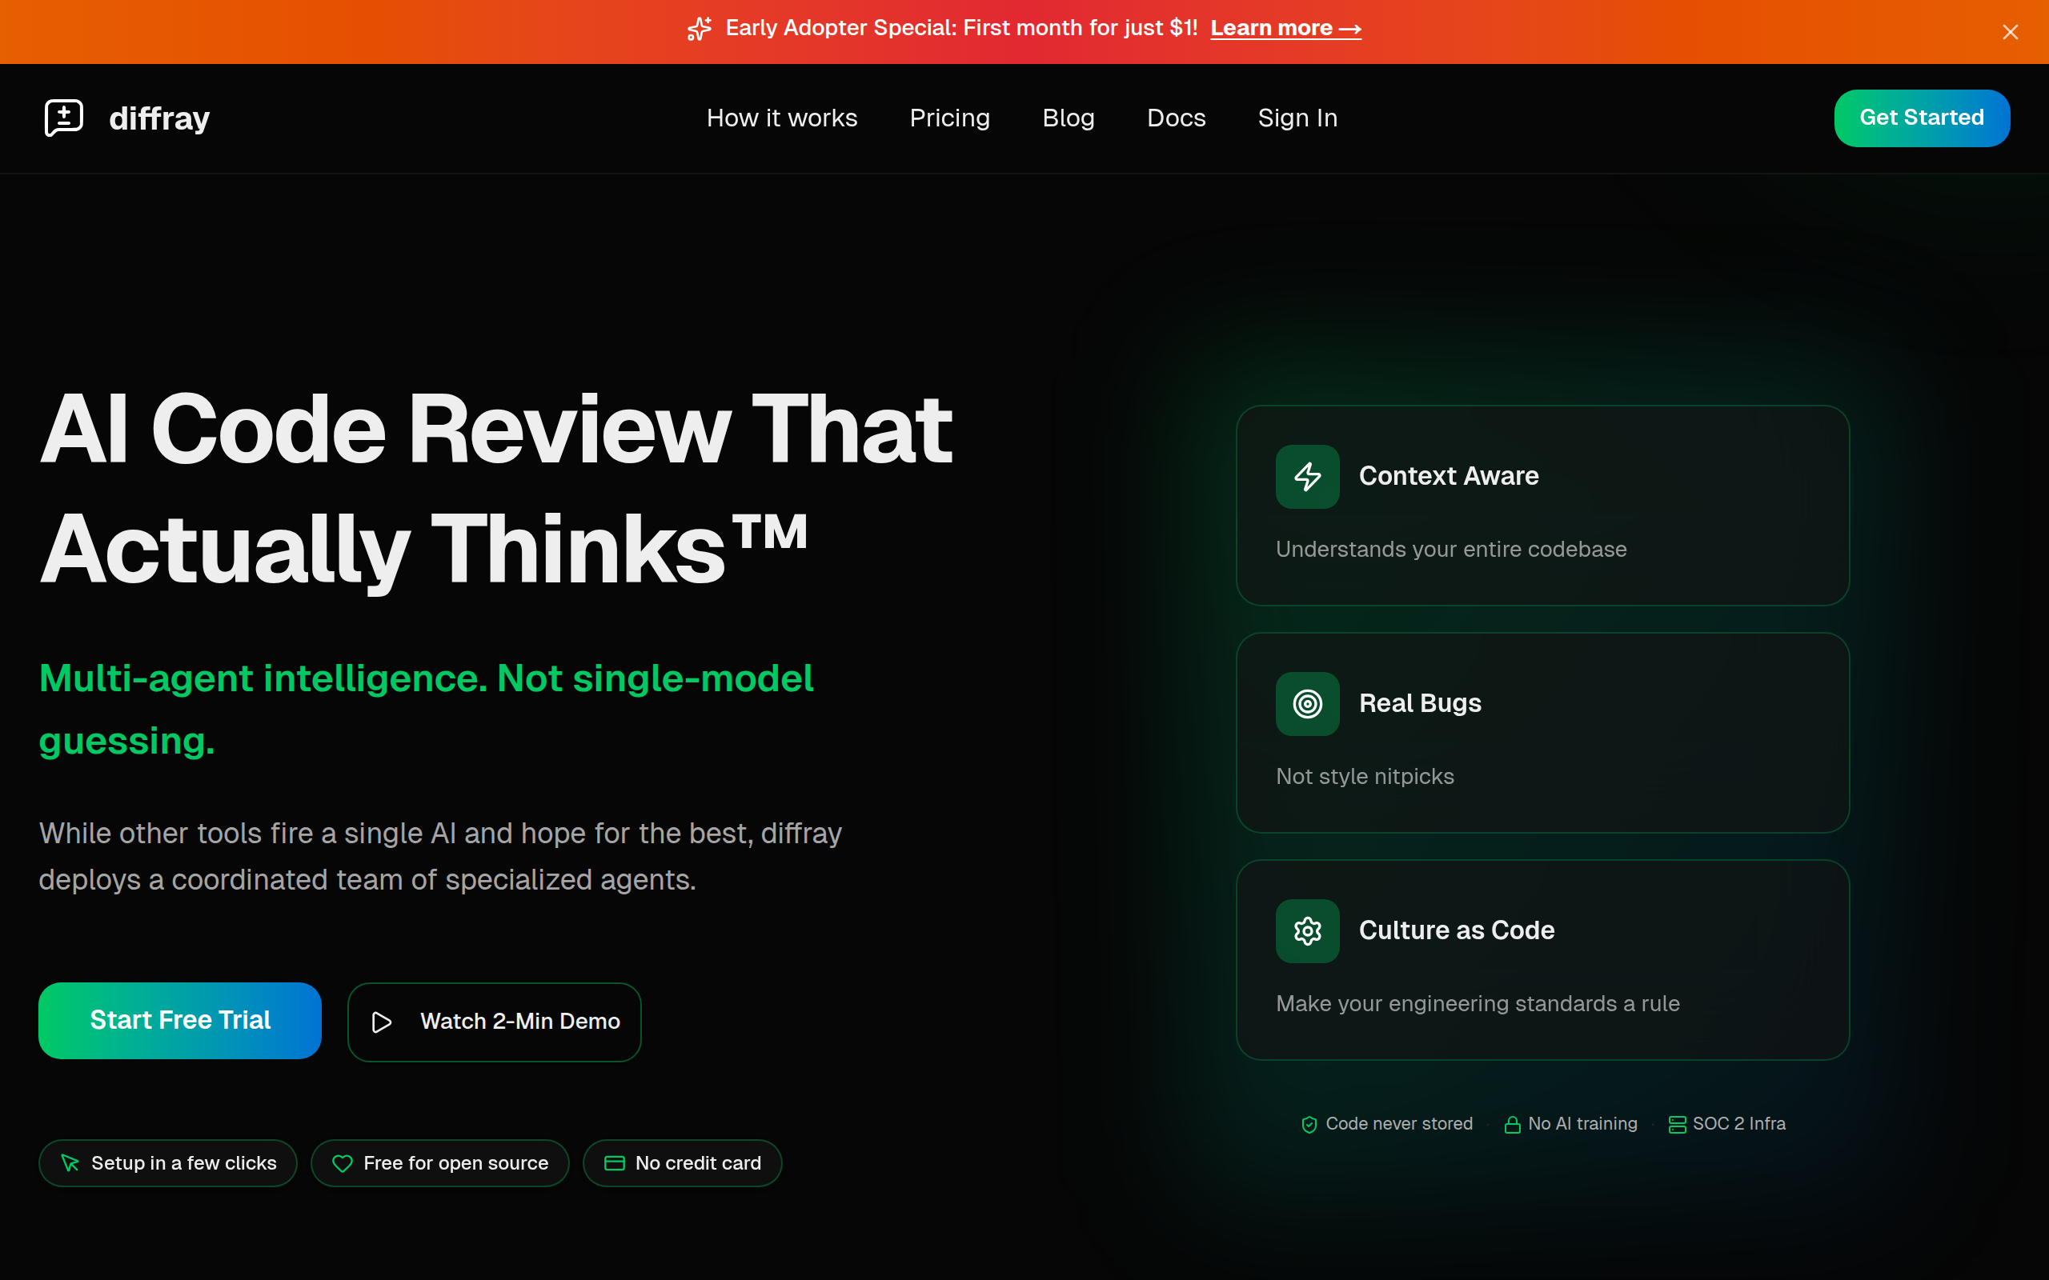Click the heart icon in Free for open source

click(342, 1163)
